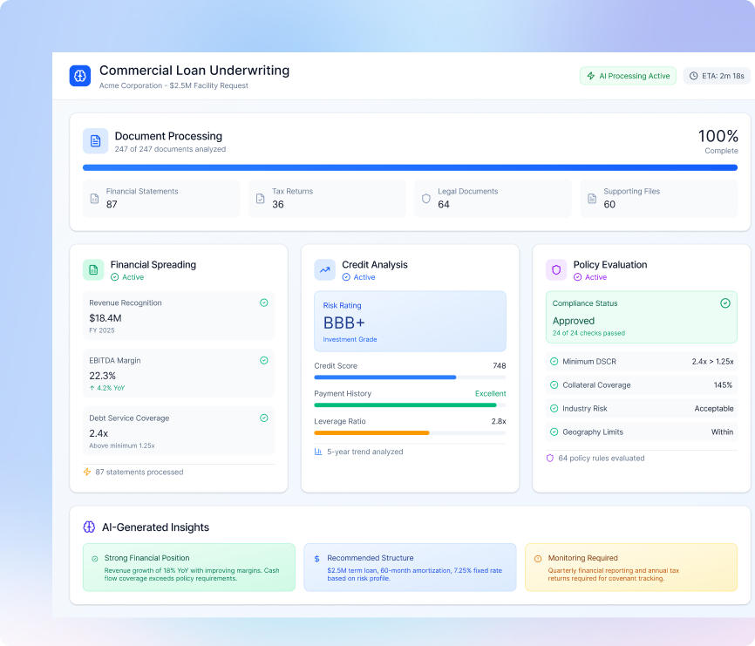Image resolution: width=755 pixels, height=646 pixels.
Task: Select the Supporting Files card
Action: pyautogui.click(x=658, y=199)
